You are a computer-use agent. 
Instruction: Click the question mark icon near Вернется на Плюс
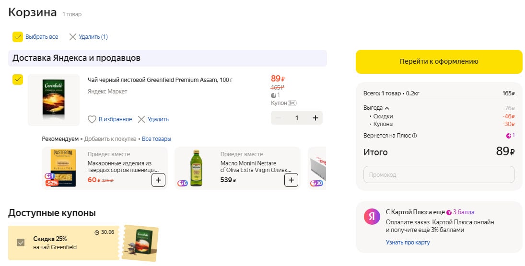[x=415, y=136]
